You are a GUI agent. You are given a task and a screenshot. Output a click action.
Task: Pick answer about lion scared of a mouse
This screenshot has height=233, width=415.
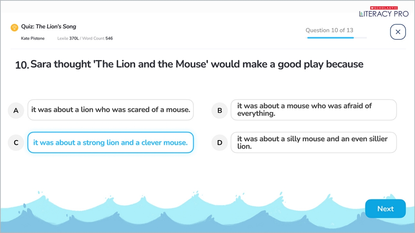click(111, 110)
